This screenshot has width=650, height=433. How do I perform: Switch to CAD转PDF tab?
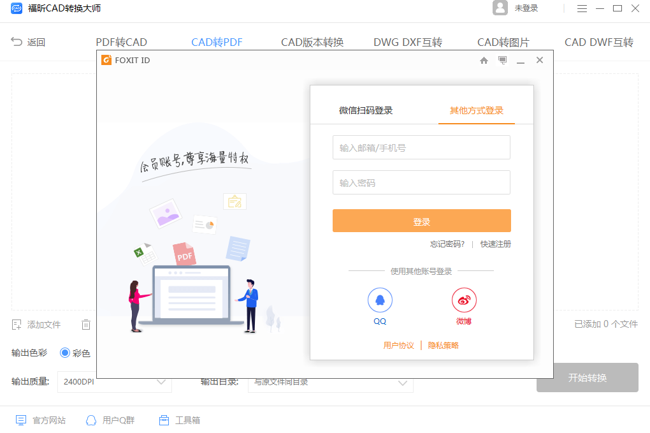click(217, 42)
